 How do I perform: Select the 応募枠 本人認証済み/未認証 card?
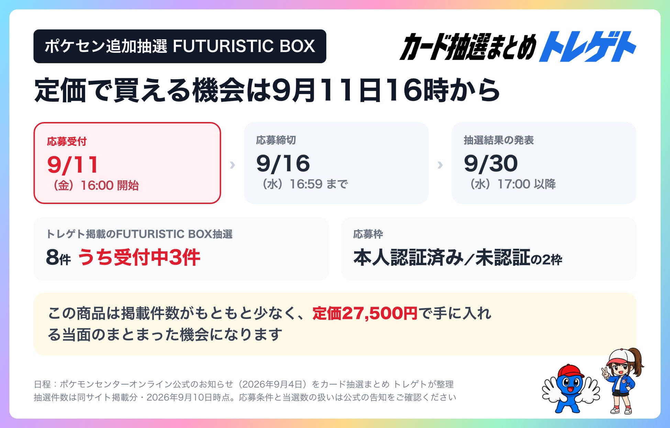(489, 249)
